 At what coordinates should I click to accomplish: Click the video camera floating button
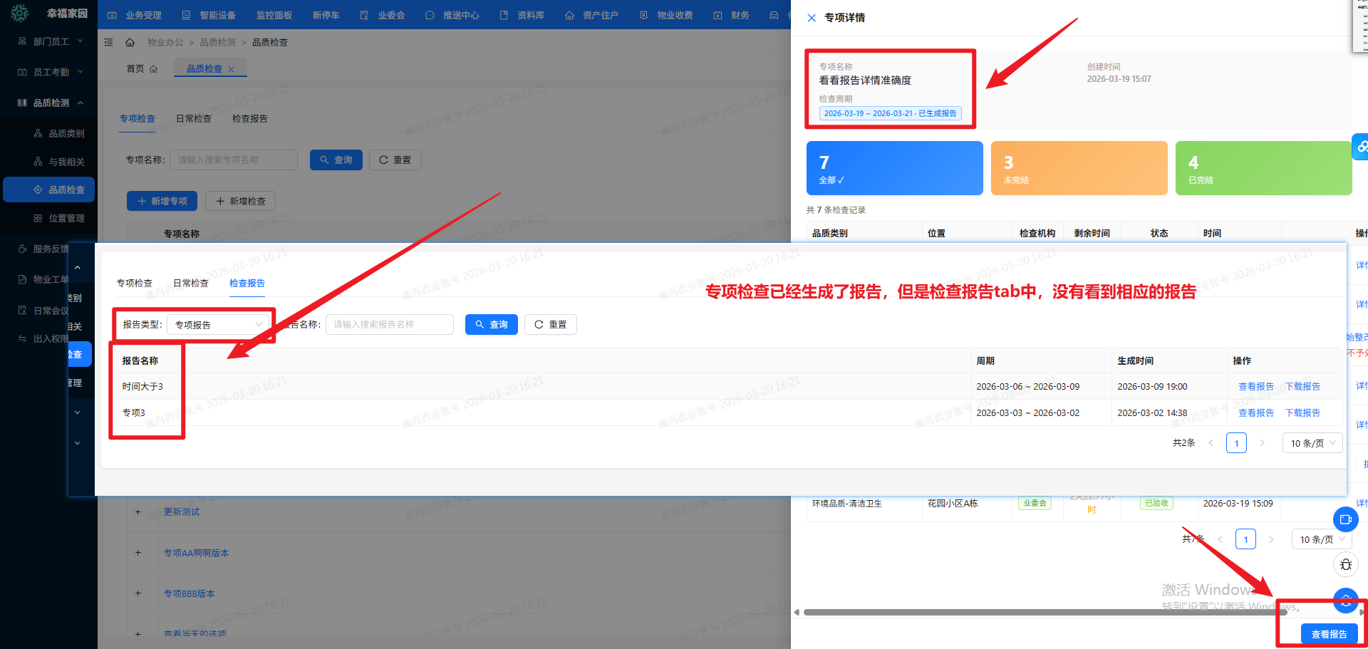1345,519
